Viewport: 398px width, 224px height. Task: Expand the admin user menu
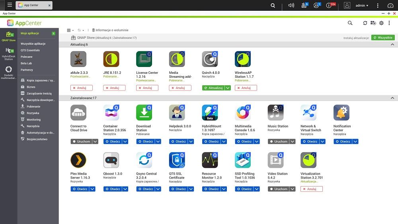362,5
